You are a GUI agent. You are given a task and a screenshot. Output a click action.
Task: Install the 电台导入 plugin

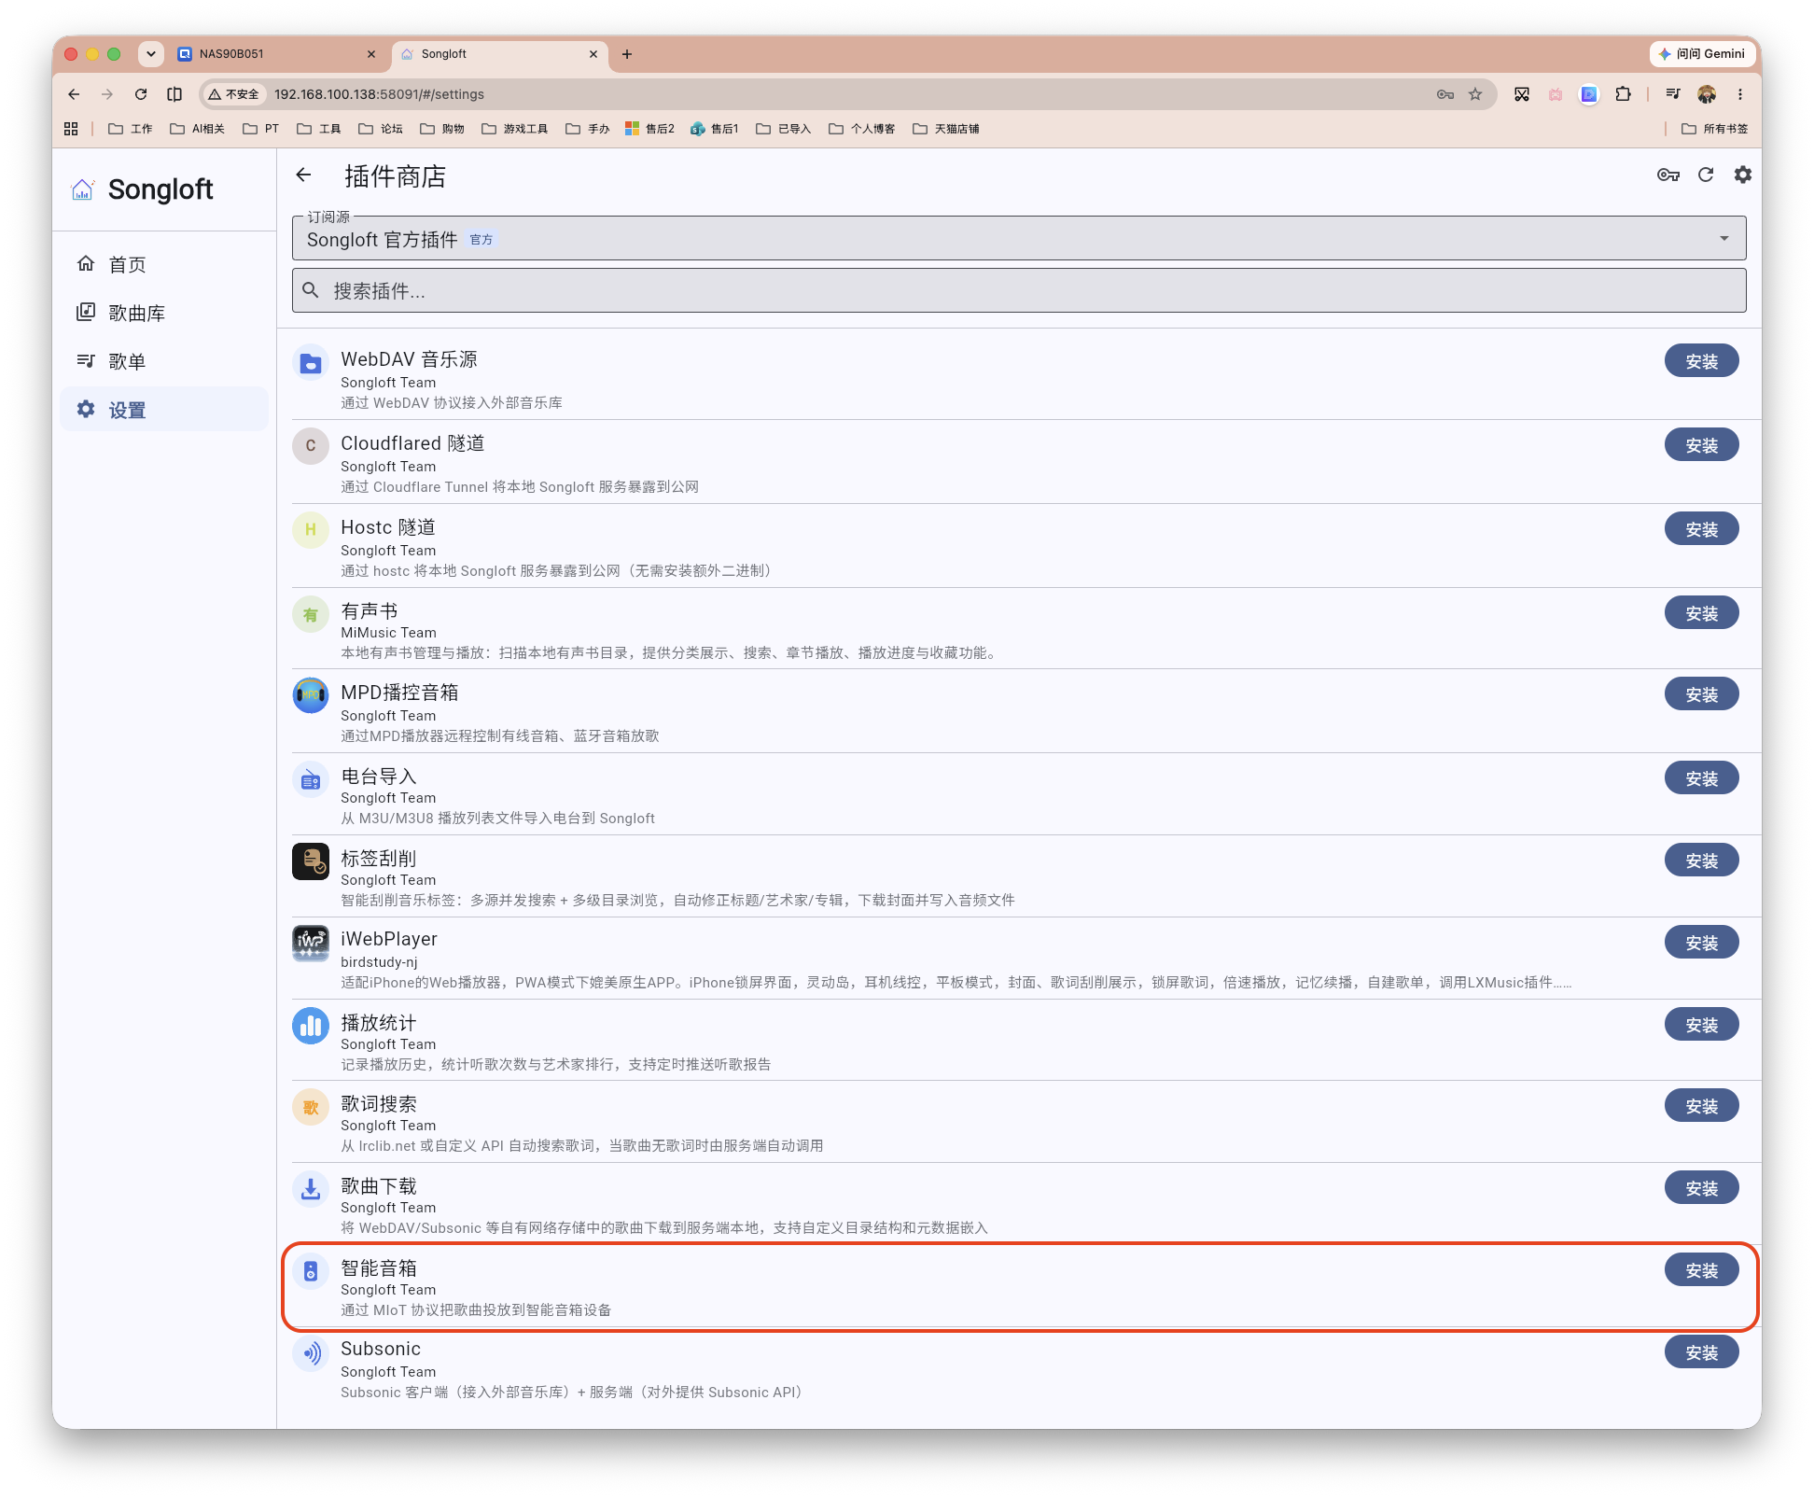(1701, 779)
